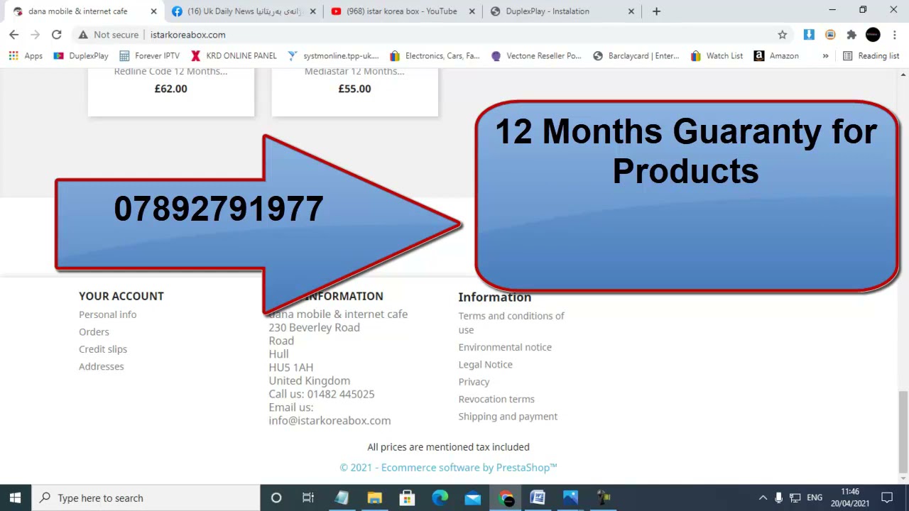
Task: Open the Legal Notice link
Action: tap(485, 364)
